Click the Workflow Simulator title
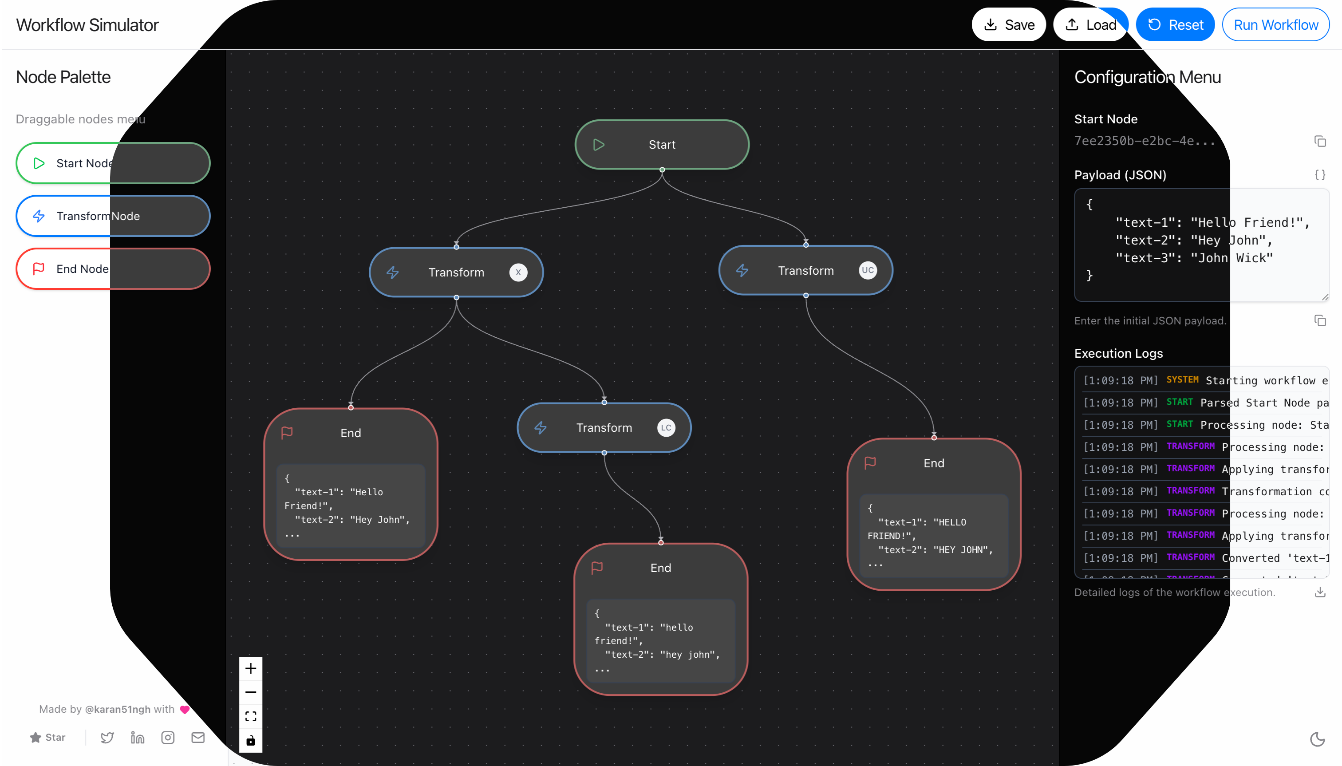This screenshot has width=1342, height=766. click(x=87, y=25)
